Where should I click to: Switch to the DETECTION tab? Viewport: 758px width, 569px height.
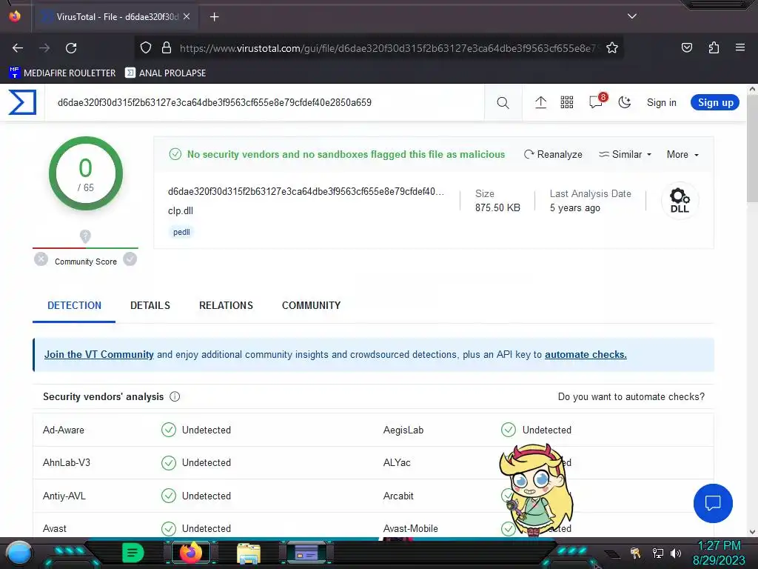tap(74, 305)
